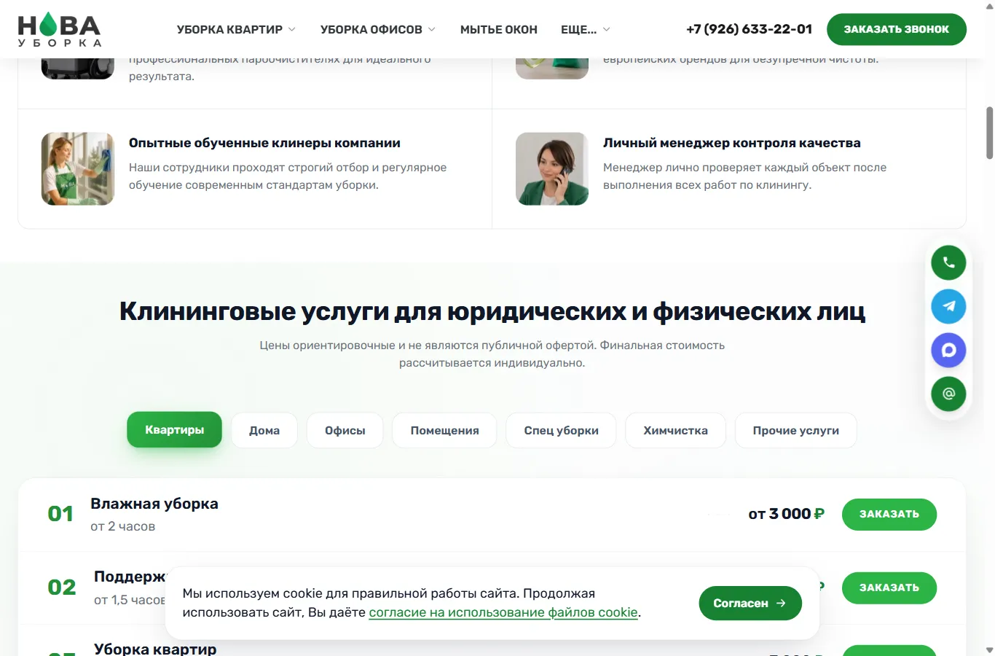Screen dimensions: 995x656
Task: Switch to the Дома tab
Action: coord(264,430)
